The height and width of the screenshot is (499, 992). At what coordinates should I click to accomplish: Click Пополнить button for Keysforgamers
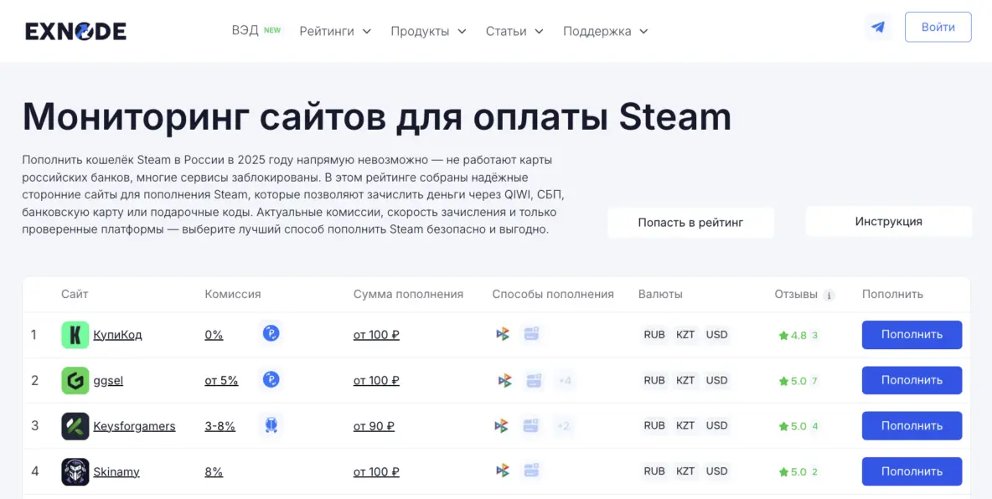tap(912, 425)
